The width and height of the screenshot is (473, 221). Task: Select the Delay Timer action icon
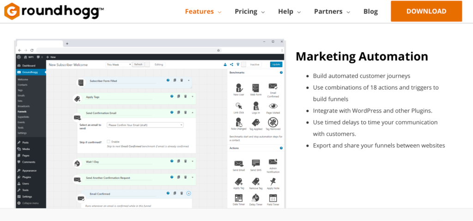pos(255,198)
